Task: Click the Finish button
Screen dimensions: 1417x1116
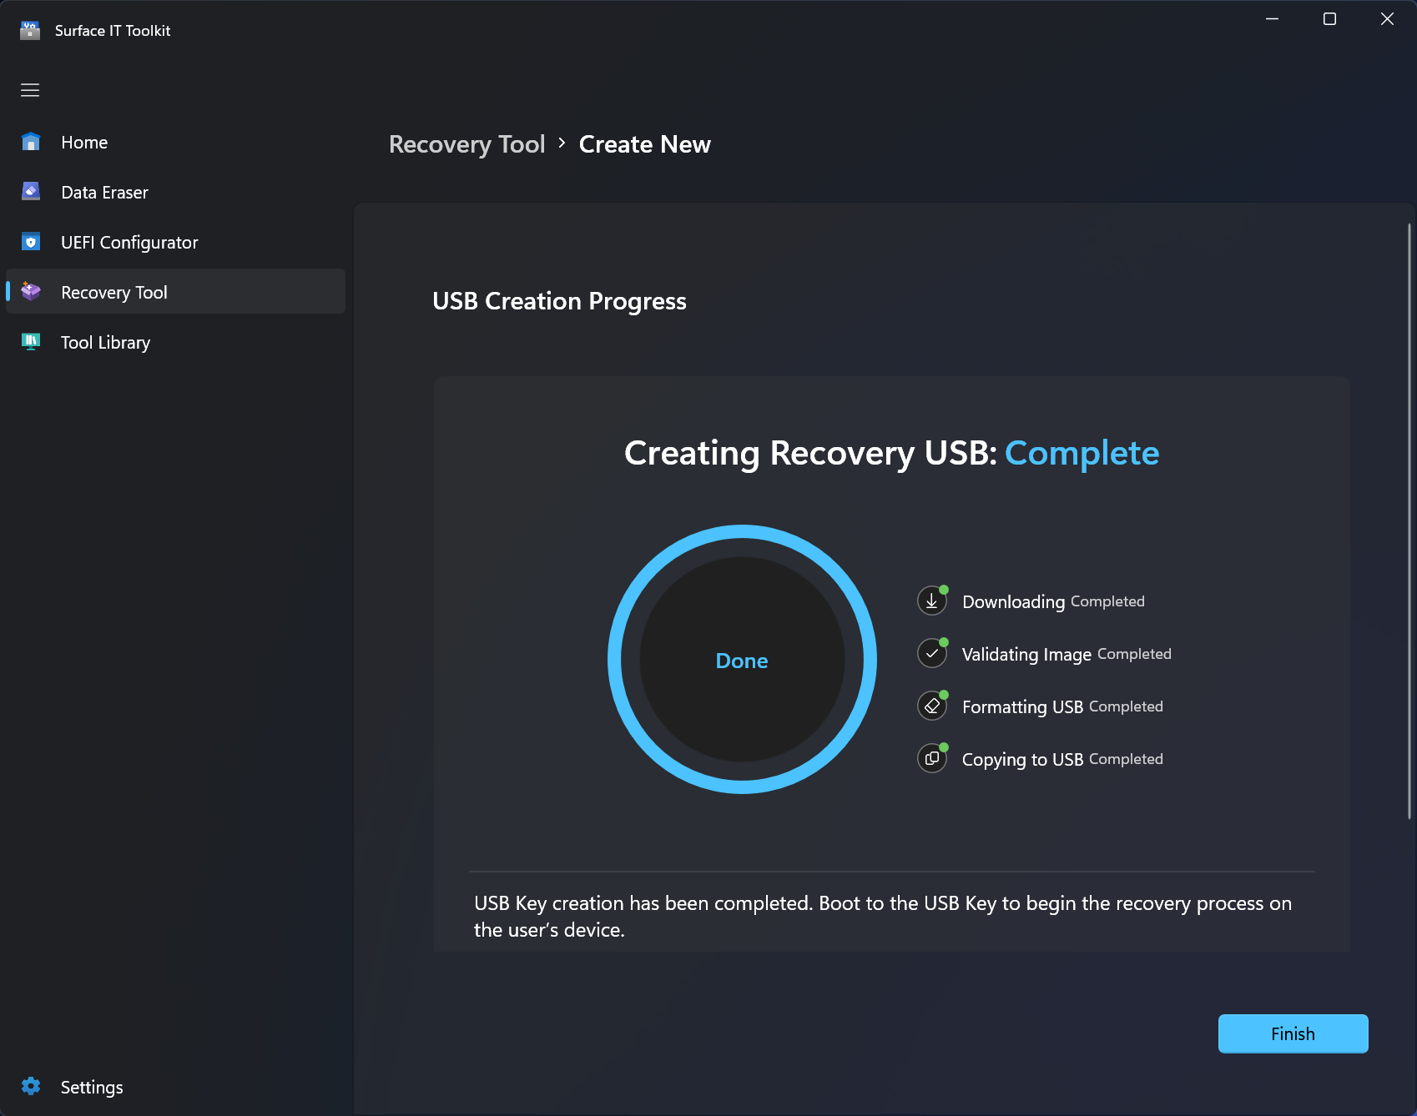Action: (1292, 1033)
